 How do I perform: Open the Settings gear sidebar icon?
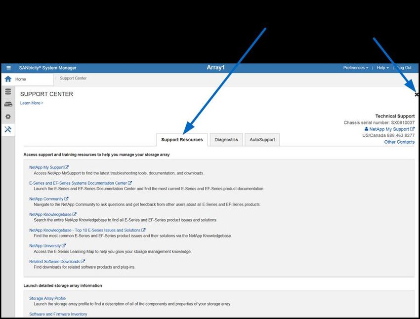pyautogui.click(x=8, y=117)
